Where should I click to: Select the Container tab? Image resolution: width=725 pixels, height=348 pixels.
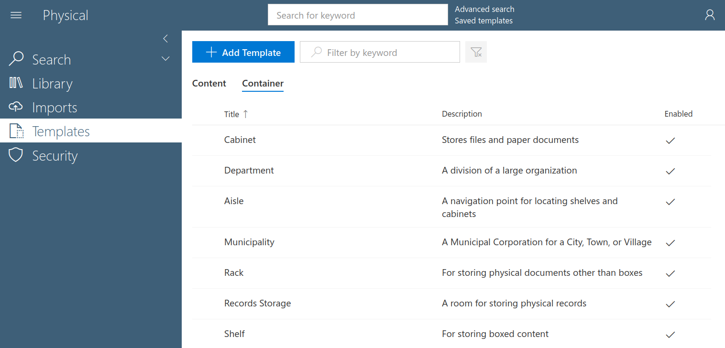pos(263,83)
